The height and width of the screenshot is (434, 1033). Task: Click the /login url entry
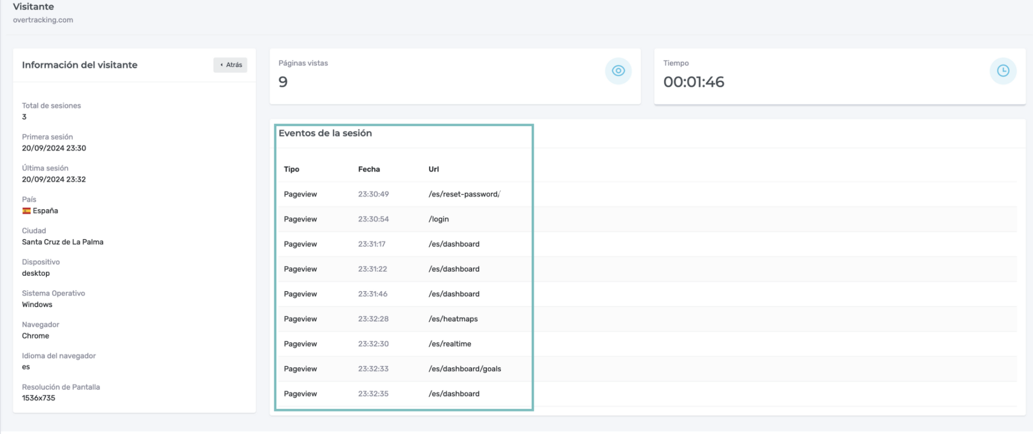(x=439, y=219)
